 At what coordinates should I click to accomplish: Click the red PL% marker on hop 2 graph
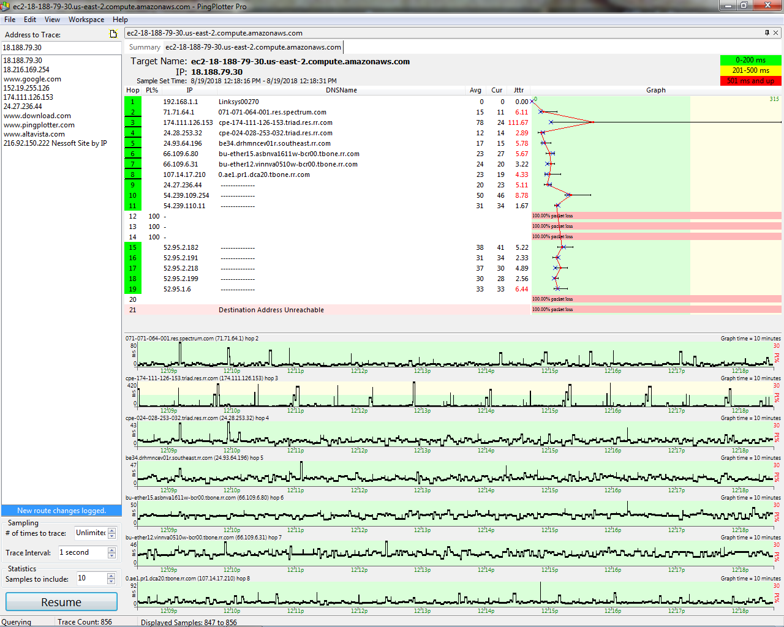pyautogui.click(x=777, y=358)
